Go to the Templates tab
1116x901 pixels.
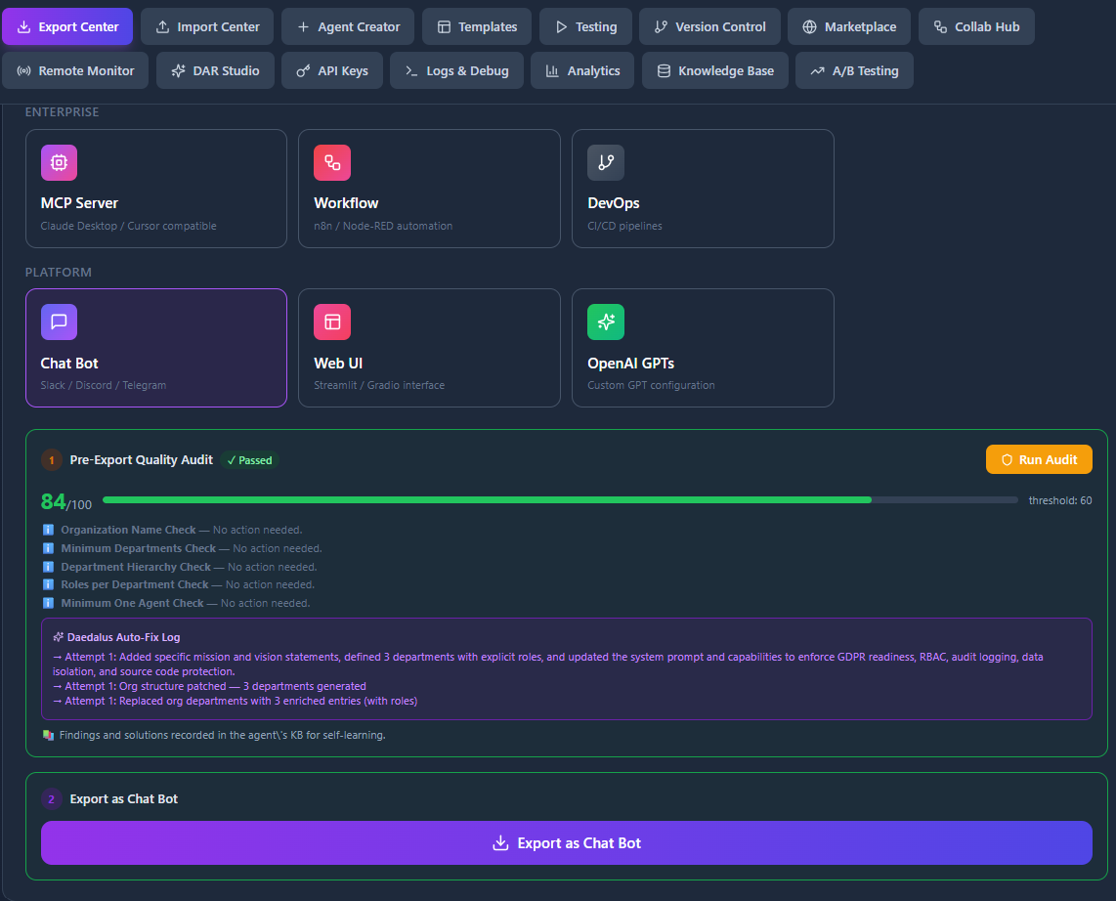pyautogui.click(x=477, y=27)
